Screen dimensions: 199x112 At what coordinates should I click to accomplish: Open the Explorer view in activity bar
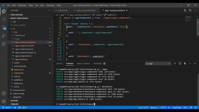point(4,11)
